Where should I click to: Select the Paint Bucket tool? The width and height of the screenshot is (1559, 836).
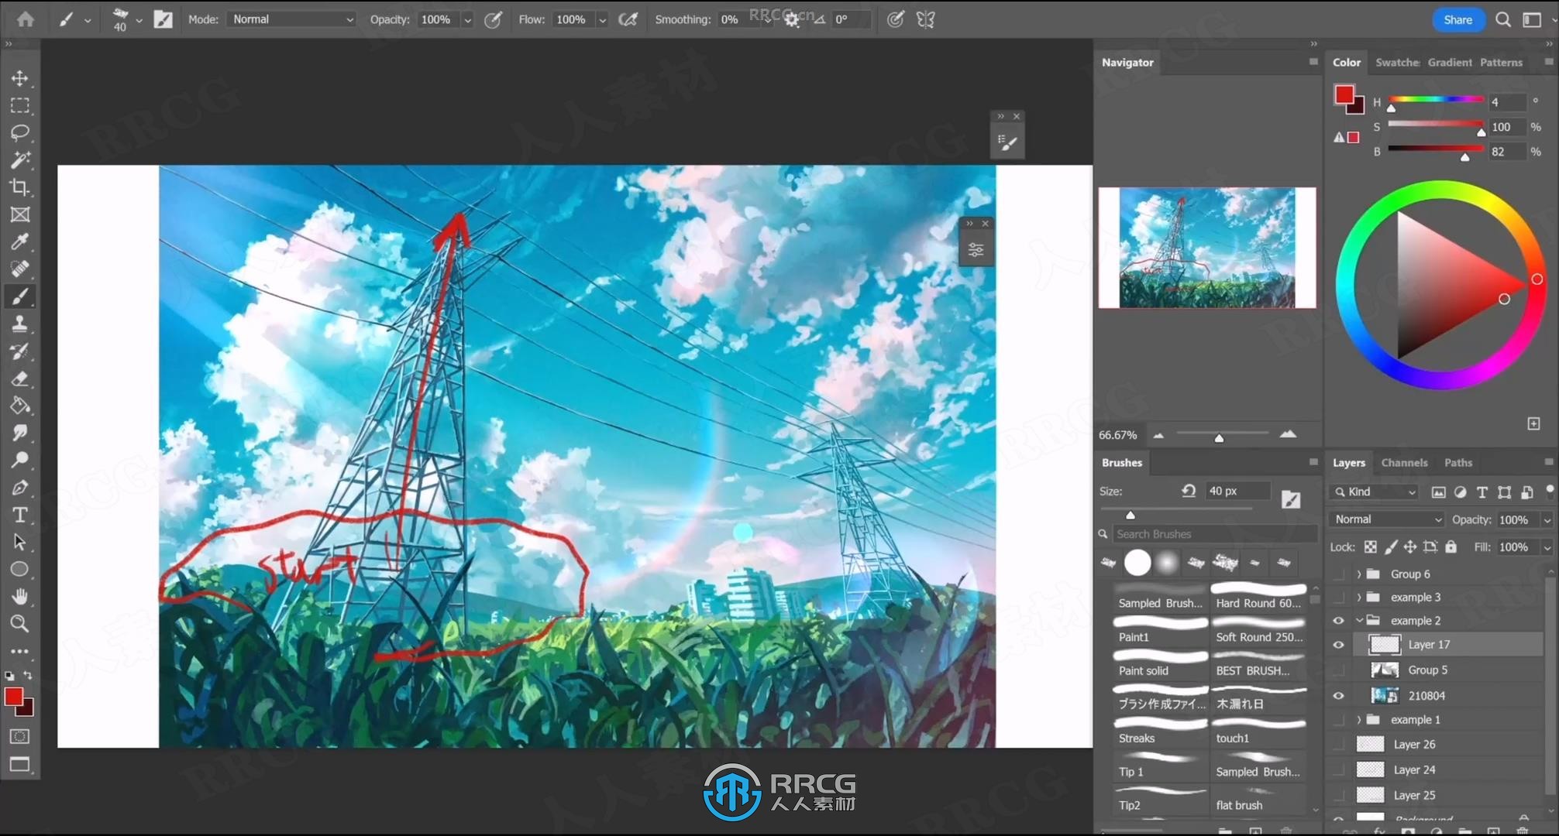tap(20, 406)
